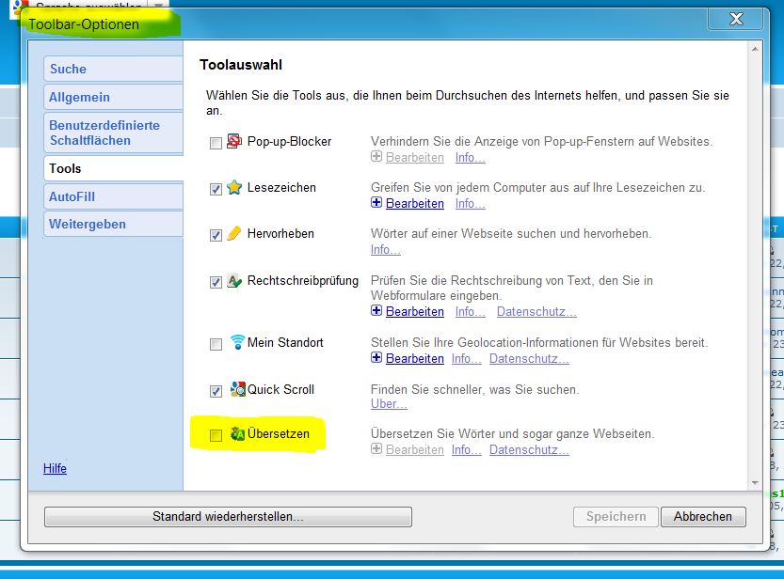Open Info link for Pop-up-Blocker
The width and height of the screenshot is (784, 579).
(470, 157)
